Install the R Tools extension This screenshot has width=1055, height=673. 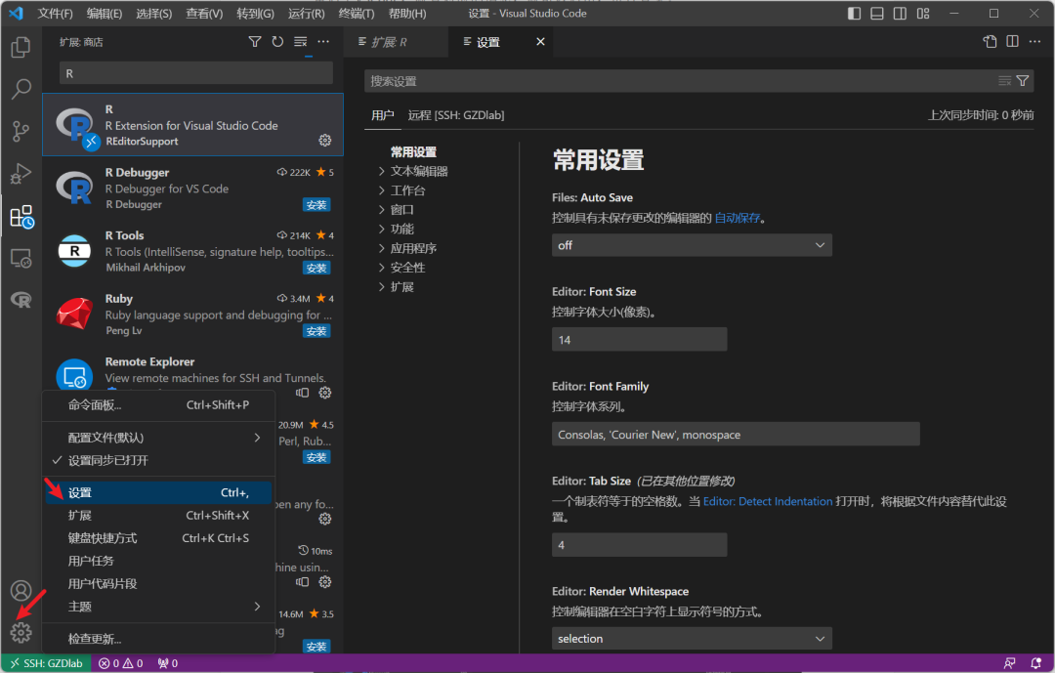click(316, 268)
